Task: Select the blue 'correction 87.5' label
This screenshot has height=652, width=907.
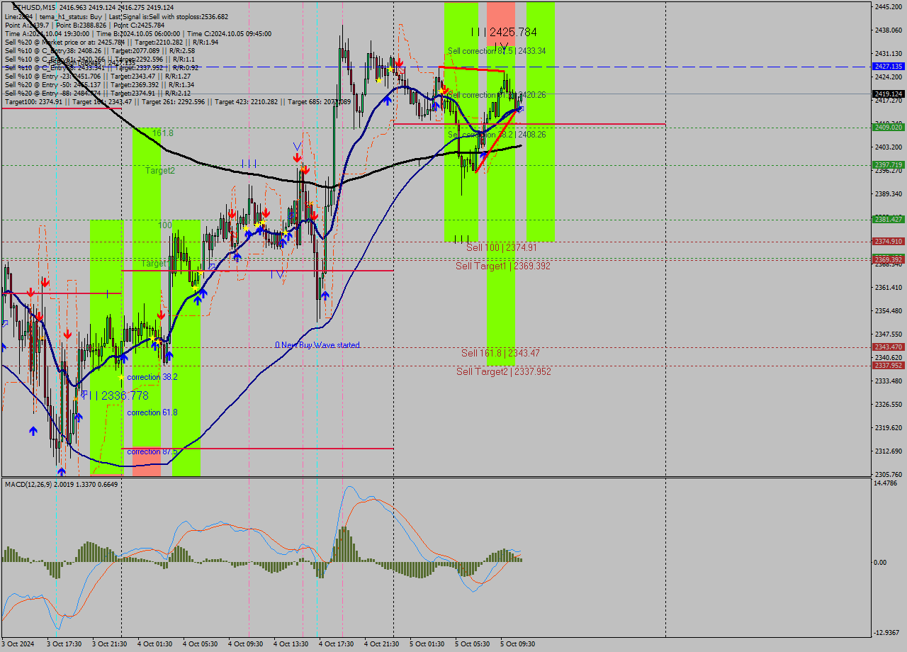Action: click(152, 451)
